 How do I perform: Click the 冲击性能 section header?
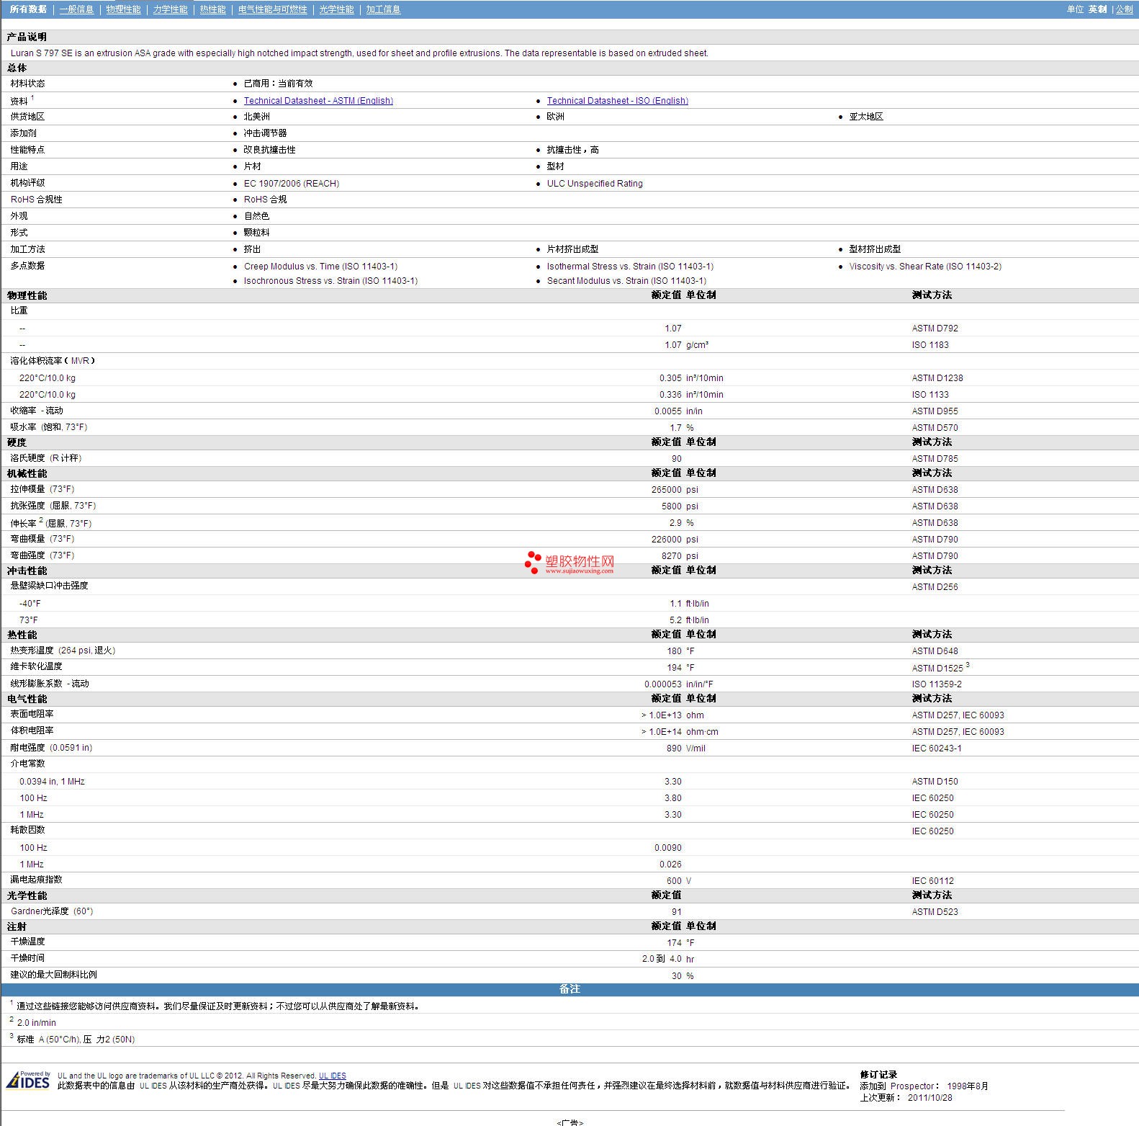click(27, 571)
